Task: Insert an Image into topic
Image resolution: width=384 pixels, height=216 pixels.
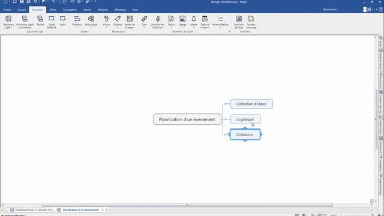Action: [182, 21]
